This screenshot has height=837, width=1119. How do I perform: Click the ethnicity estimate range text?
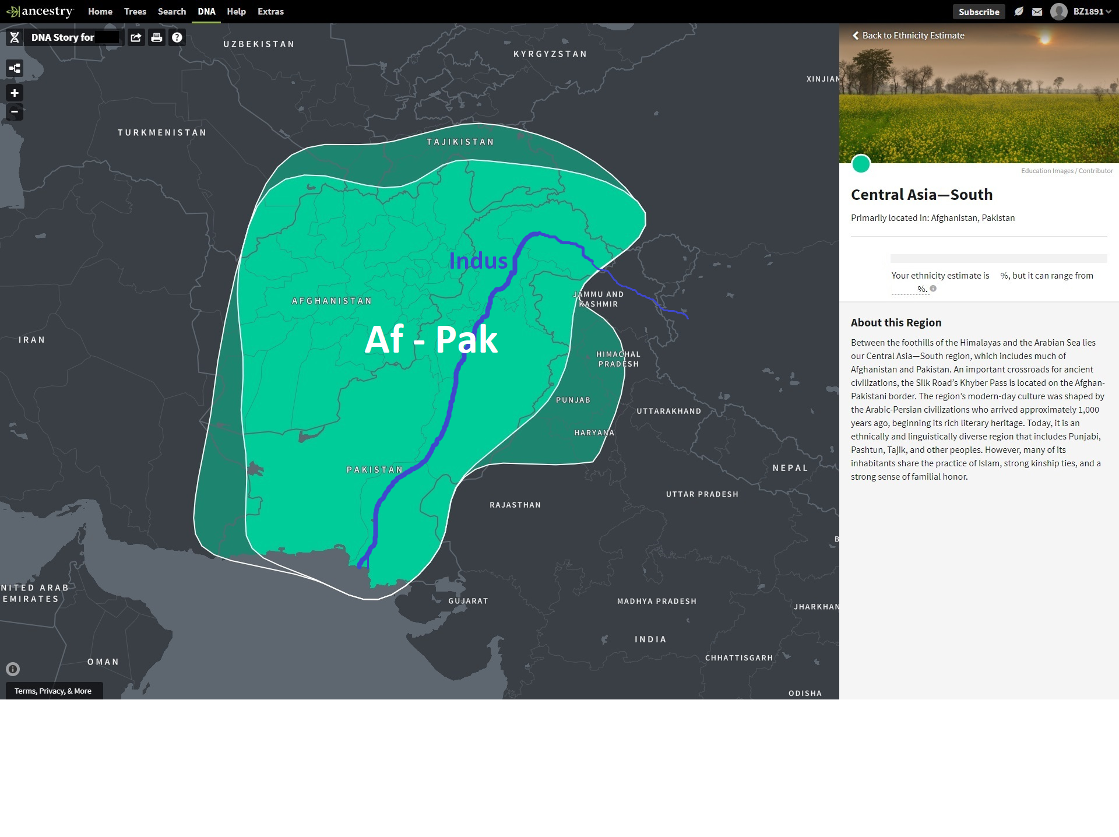click(x=993, y=282)
